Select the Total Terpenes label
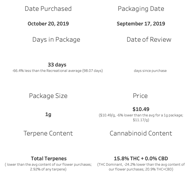 [x=49, y=158]
